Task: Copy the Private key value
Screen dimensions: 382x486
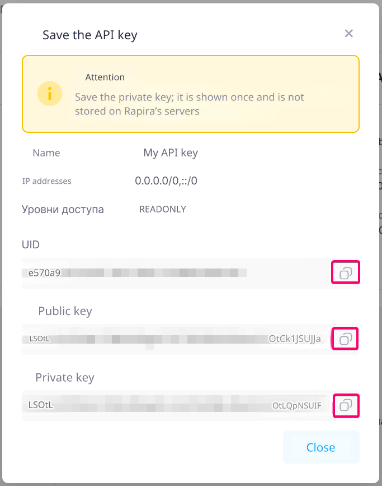Action: (346, 405)
